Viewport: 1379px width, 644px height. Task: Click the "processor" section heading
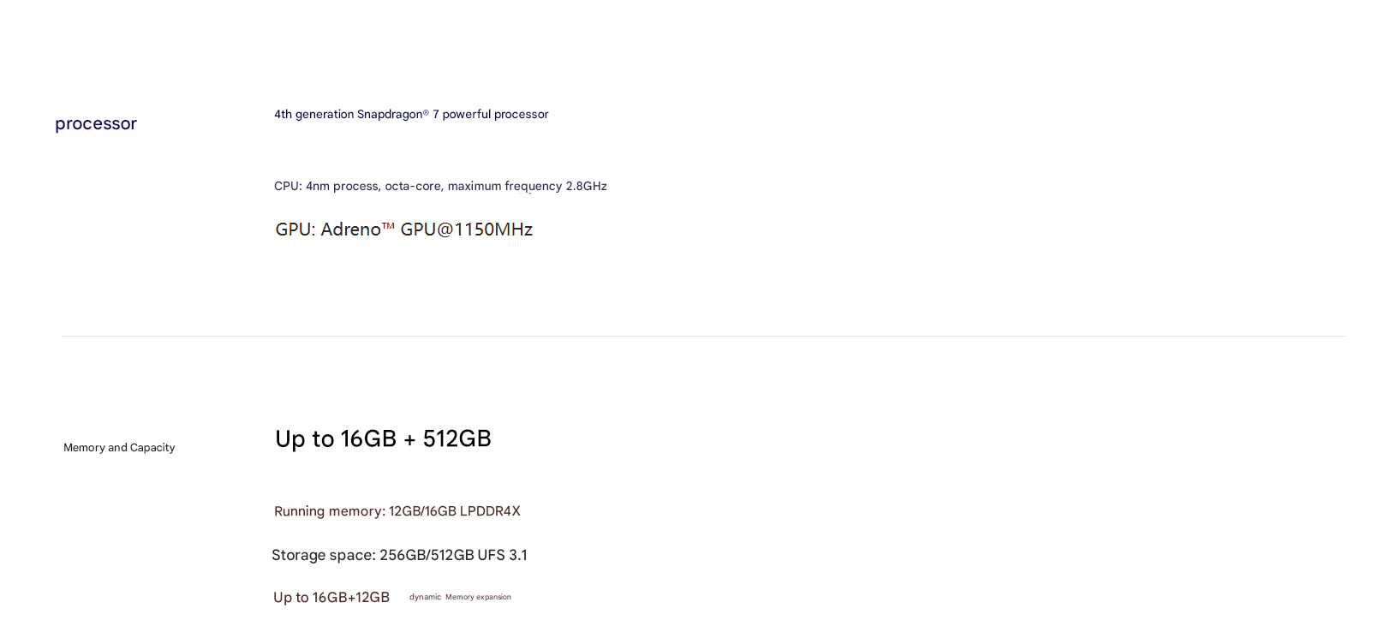click(96, 124)
